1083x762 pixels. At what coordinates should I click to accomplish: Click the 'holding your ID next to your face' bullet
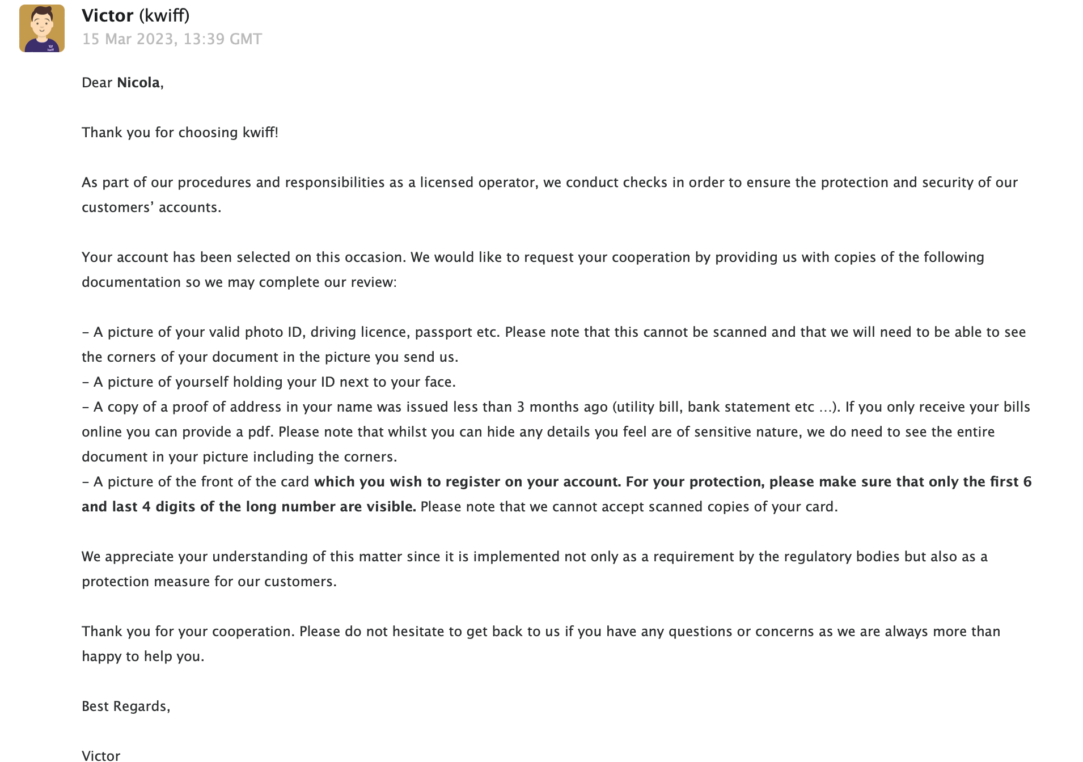tap(269, 382)
